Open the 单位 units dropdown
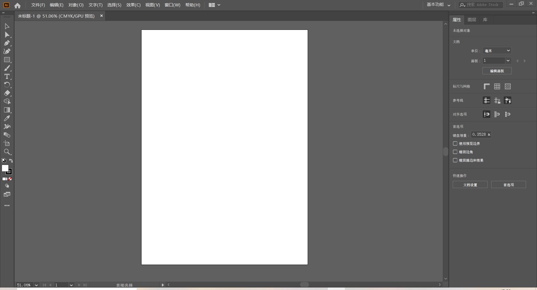This screenshot has height=290, width=537. click(x=497, y=51)
